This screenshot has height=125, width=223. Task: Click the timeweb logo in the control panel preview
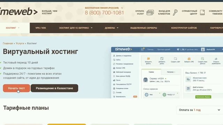[123, 49]
